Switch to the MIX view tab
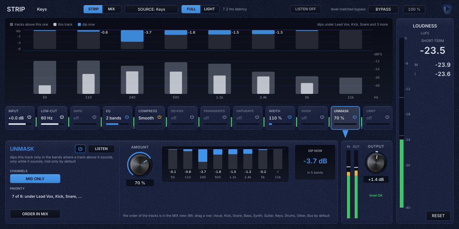 point(112,9)
